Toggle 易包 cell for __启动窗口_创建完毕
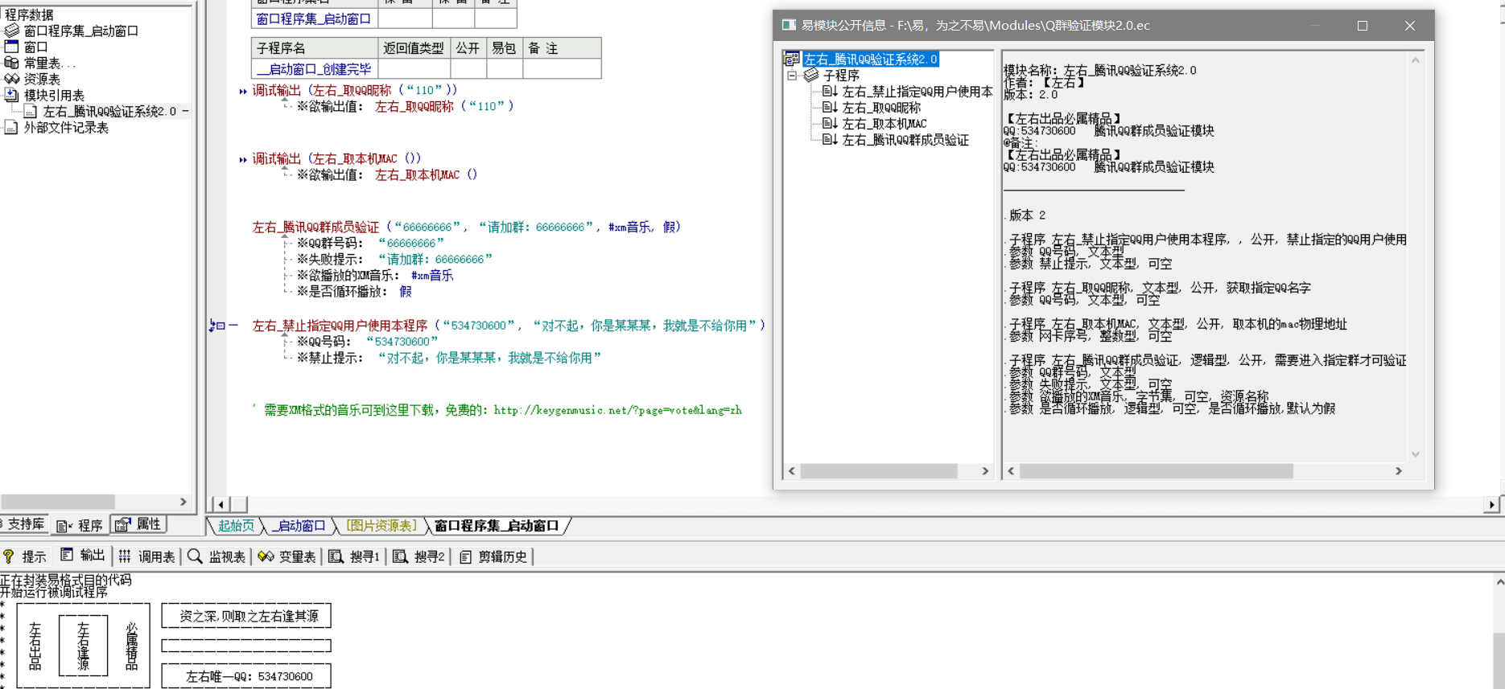This screenshot has height=689, width=1505. 504,69
